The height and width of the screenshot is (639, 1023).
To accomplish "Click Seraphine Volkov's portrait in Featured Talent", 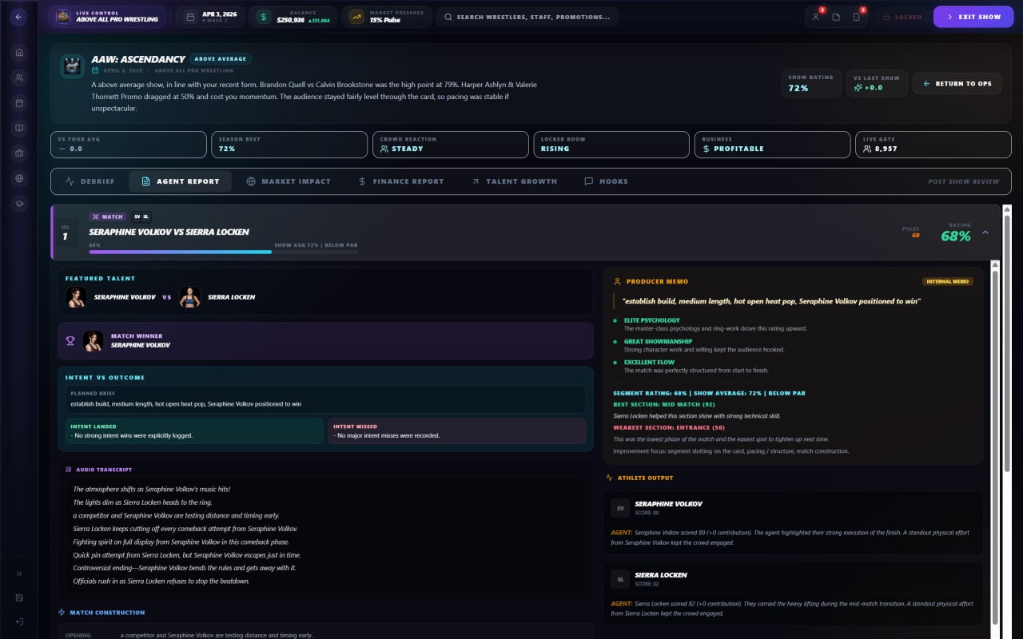I will [76, 297].
